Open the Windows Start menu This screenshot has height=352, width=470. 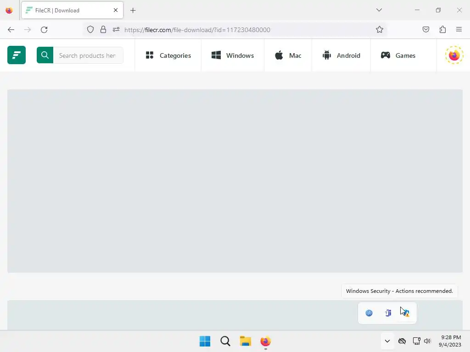coord(205,341)
